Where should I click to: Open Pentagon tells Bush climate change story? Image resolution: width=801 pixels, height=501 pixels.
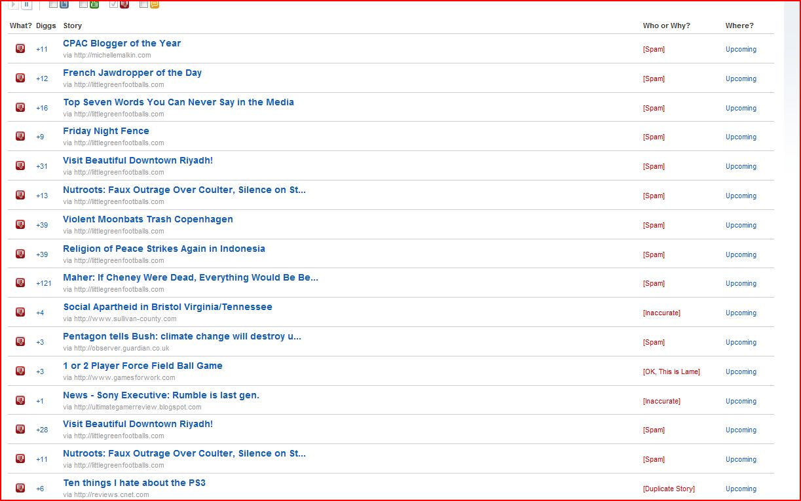click(182, 336)
